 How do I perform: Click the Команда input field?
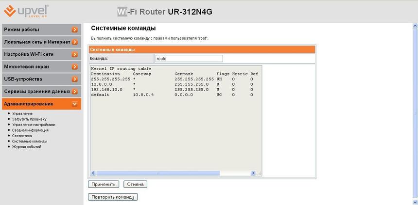click(189, 58)
